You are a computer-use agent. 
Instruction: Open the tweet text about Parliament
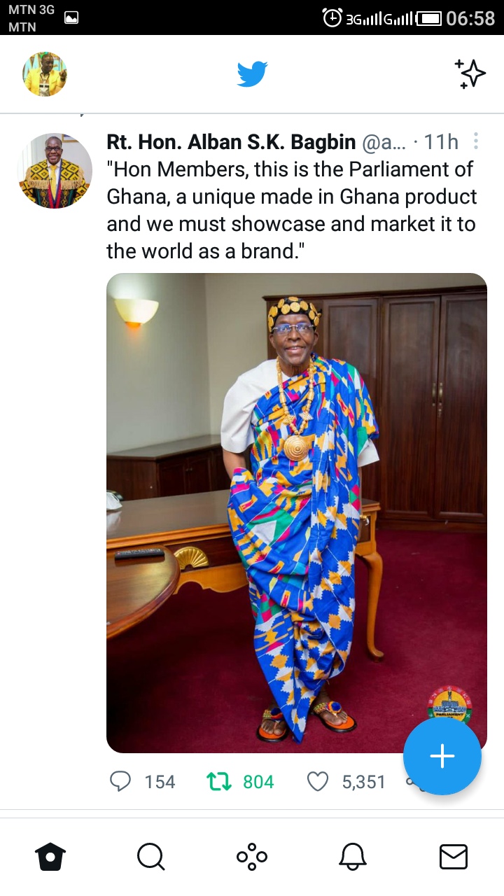pyautogui.click(x=292, y=210)
